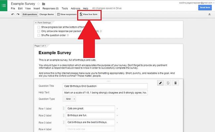Toggle Shuffle question order checkbox
This screenshot has width=215, height=132.
(39, 35)
